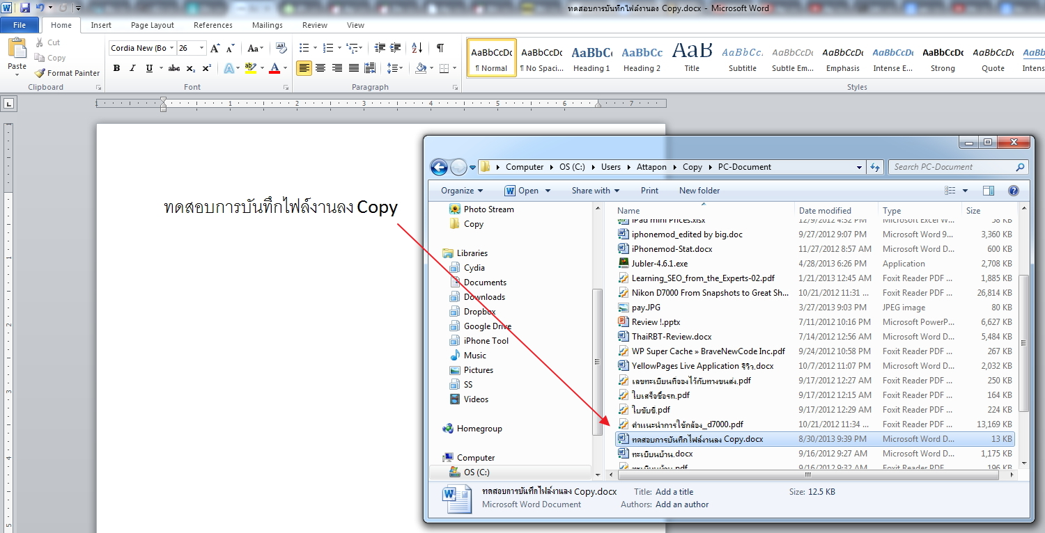Toggle Subscript formatting

191,68
